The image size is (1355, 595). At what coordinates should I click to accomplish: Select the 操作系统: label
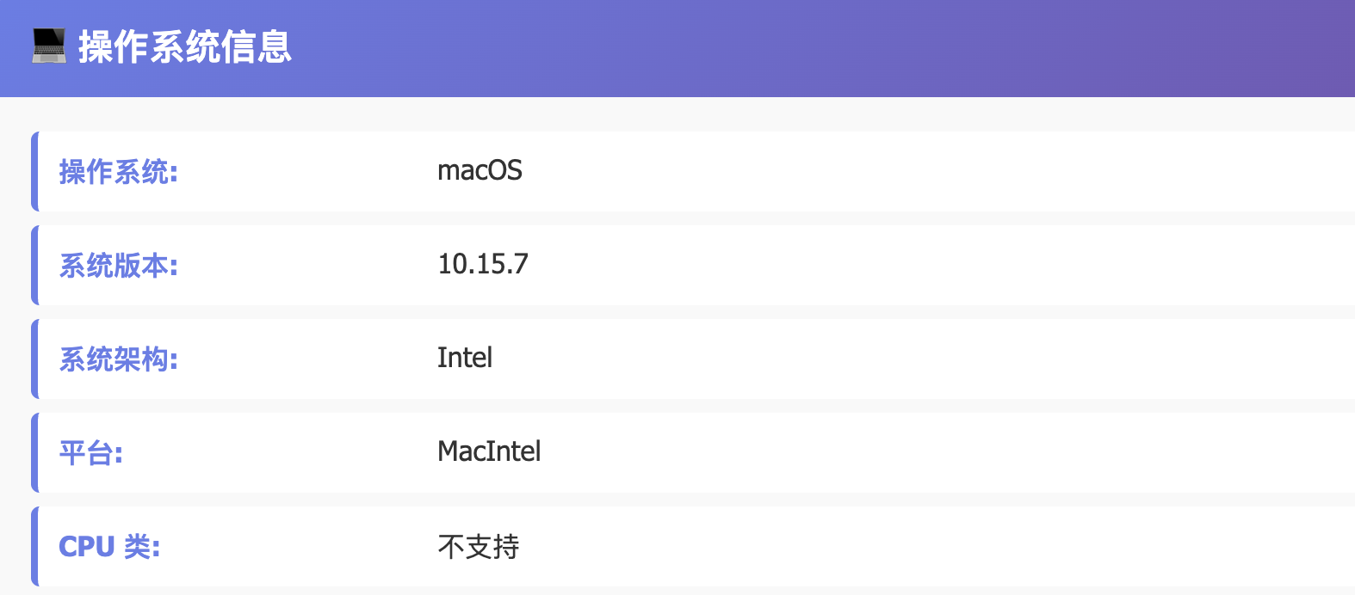(x=119, y=172)
